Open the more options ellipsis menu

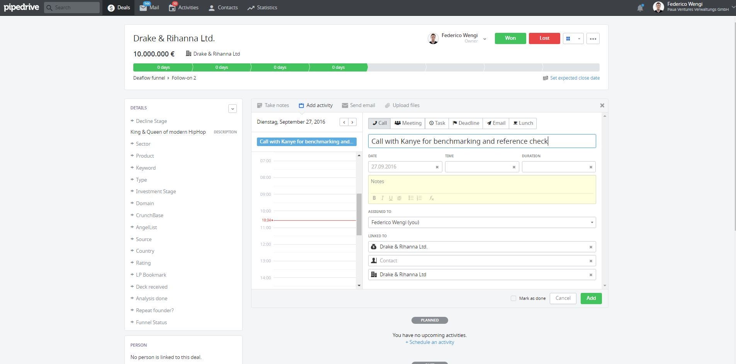593,39
